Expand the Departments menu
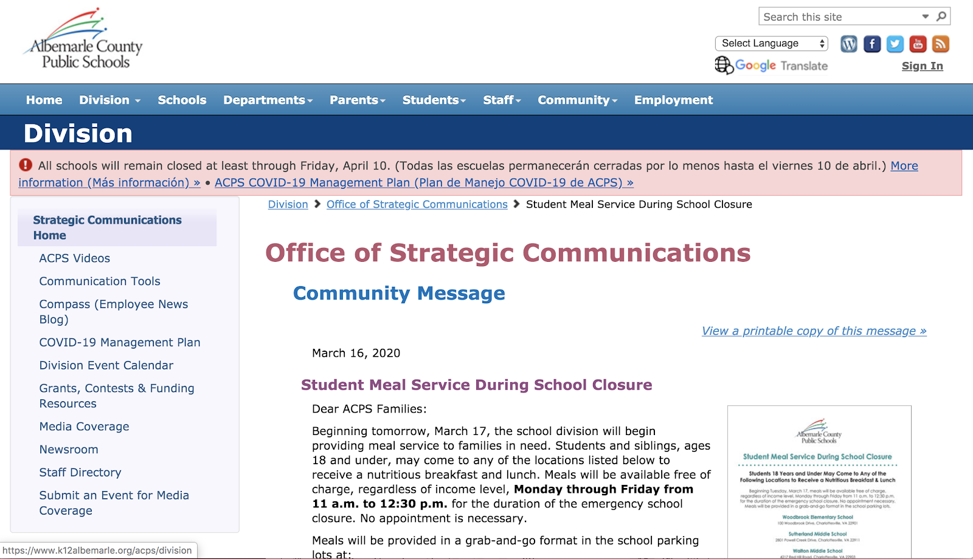 pos(268,100)
